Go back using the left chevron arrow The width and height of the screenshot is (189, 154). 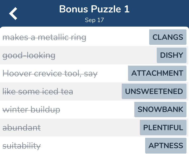pos(13,13)
